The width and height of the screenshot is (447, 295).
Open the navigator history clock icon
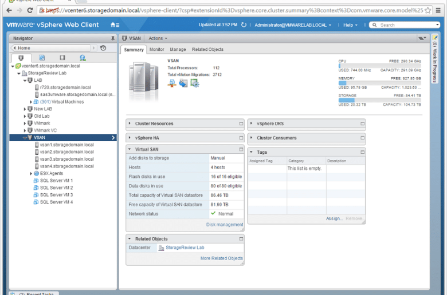pyautogui.click(x=103, y=48)
